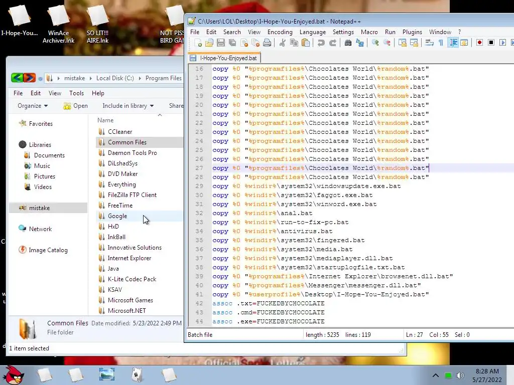514x385 pixels.
Task: Open Notepad++ Plugins menu
Action: [413, 32]
